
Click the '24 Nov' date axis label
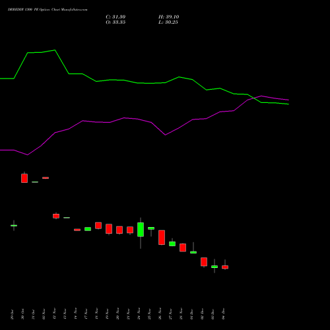[139, 313]
